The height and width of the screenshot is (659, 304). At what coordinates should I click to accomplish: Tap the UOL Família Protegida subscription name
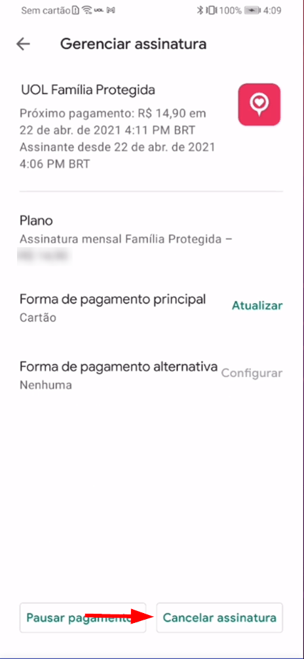tap(87, 90)
